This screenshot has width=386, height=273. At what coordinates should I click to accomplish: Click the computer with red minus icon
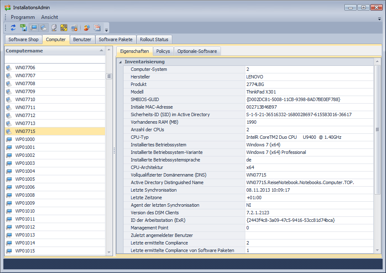74,28
